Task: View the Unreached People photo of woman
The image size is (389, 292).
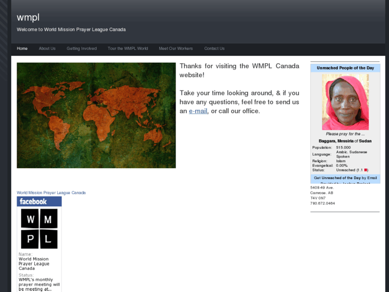Action: (345, 102)
